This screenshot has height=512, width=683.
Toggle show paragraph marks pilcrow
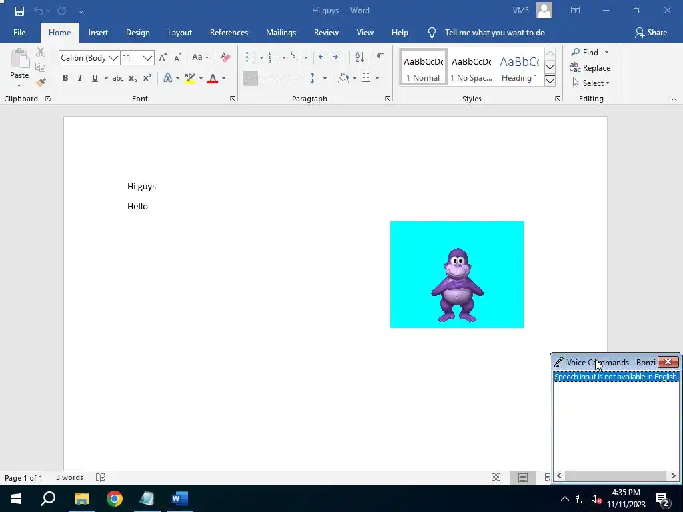point(380,57)
